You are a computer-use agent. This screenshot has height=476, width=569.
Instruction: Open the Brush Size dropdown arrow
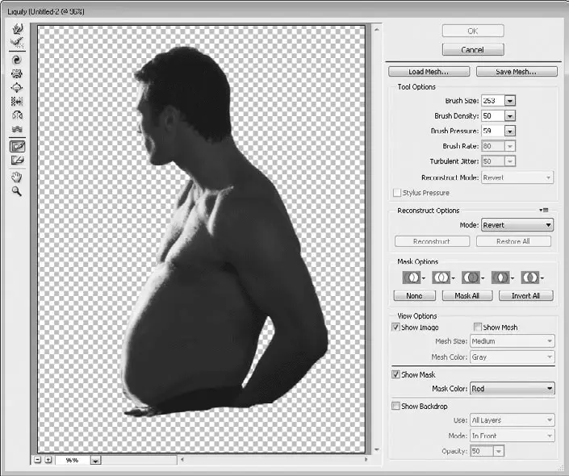[510, 101]
